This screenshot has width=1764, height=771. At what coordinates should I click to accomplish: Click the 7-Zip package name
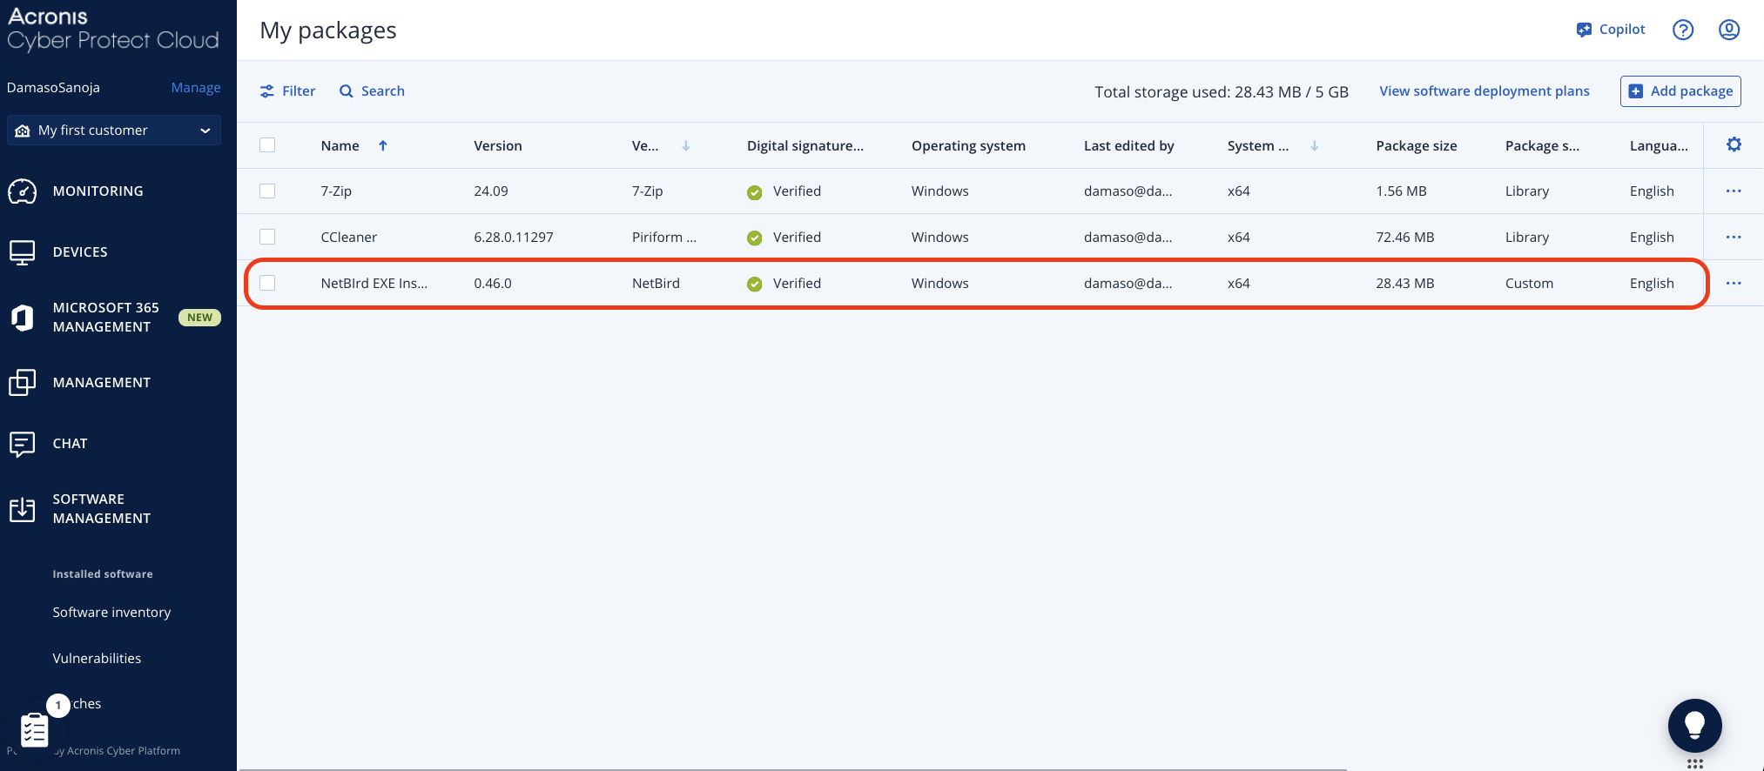tap(336, 191)
